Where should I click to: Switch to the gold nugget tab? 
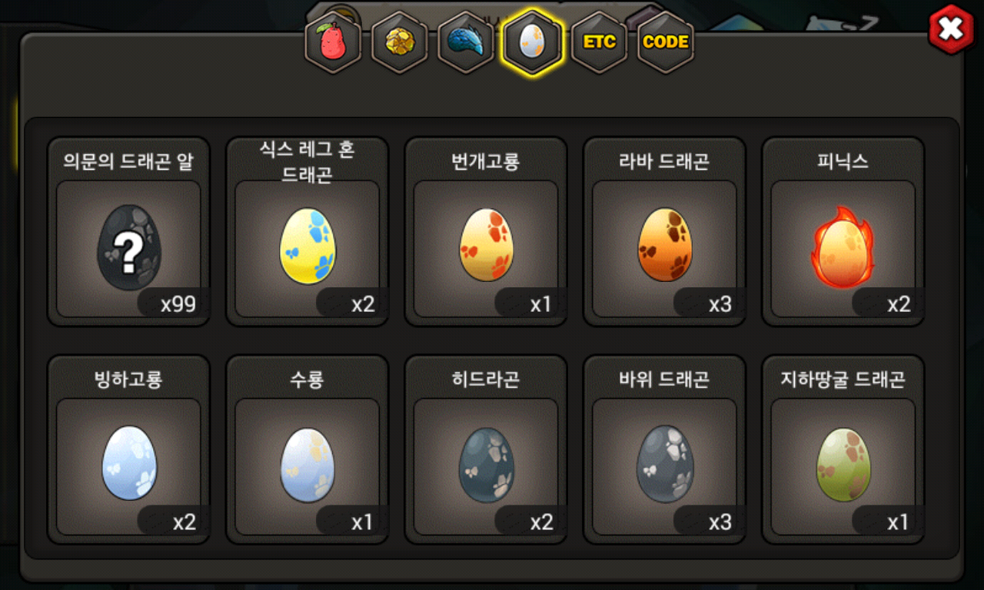400,41
